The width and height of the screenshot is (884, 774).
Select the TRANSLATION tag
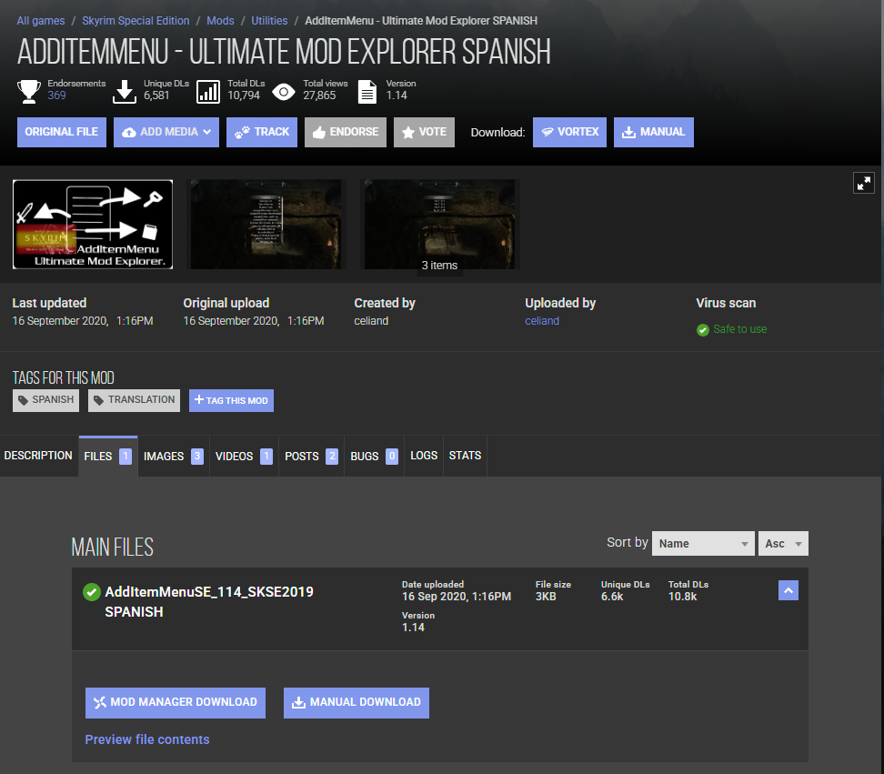click(135, 400)
